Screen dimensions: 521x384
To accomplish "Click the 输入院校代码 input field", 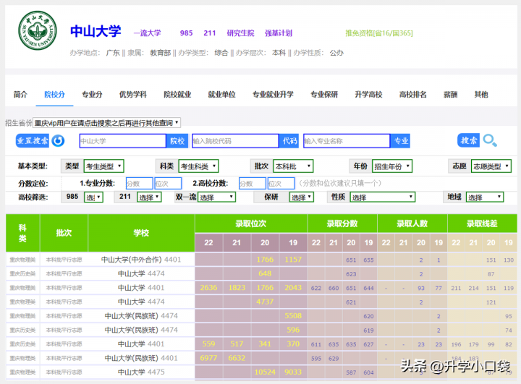I will [x=236, y=141].
